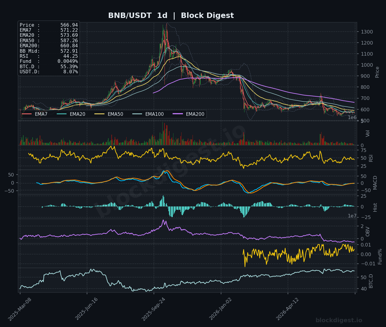This screenshot has width=386, height=327.
Task: Click the left MACD −50 tick label
Action: tap(9, 191)
